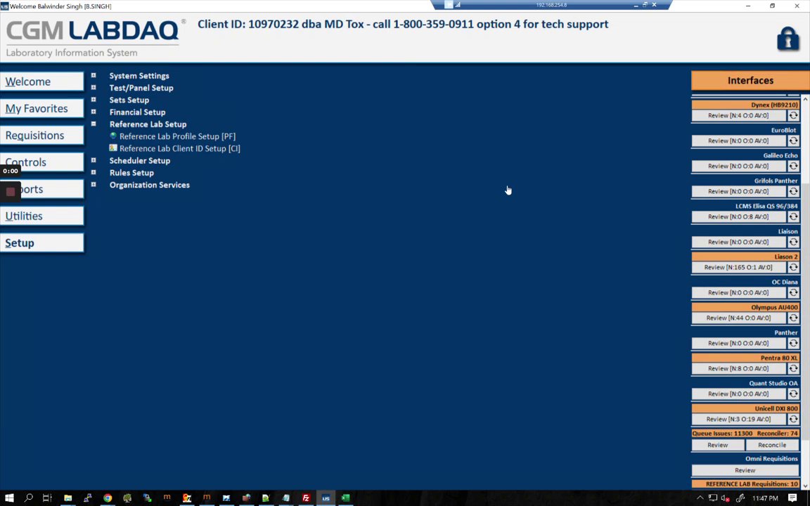
Task: Refresh the OC Diana interface
Action: 793,293
